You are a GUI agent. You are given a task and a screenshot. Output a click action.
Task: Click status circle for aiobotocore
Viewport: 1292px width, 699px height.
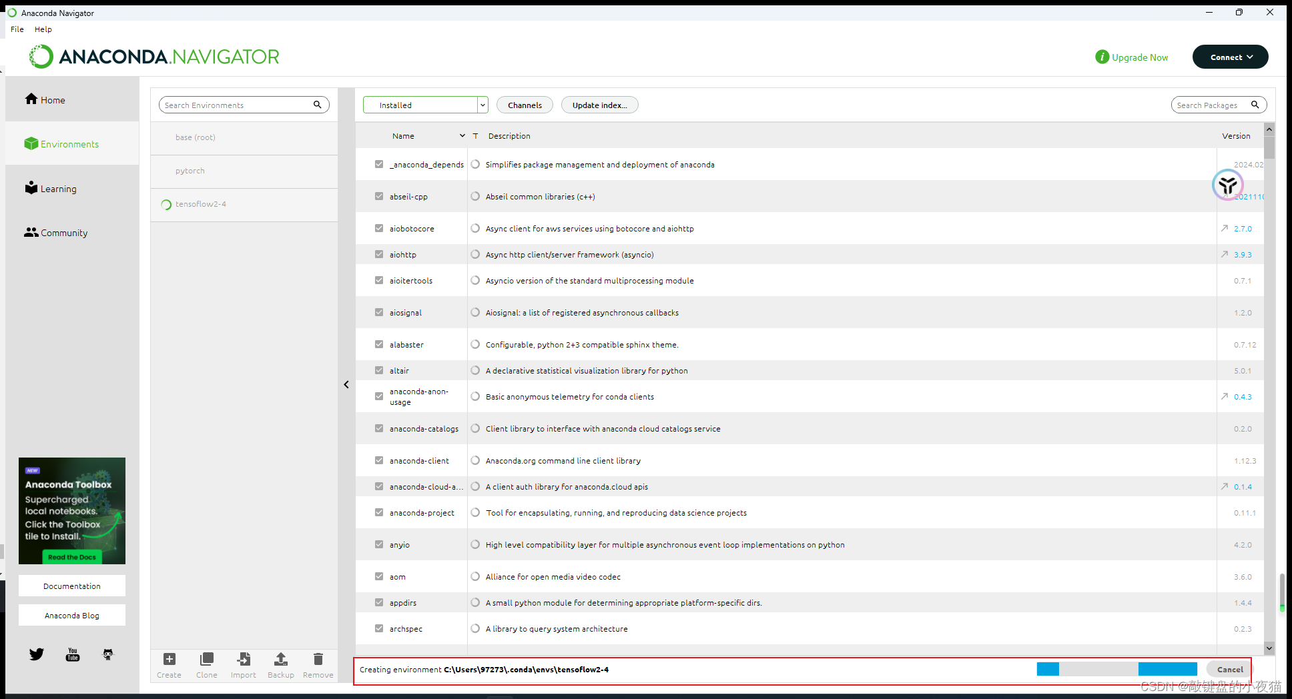[475, 228]
